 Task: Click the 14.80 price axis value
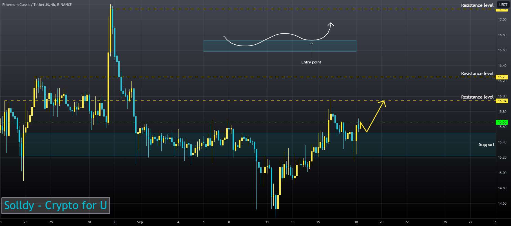click(502, 188)
